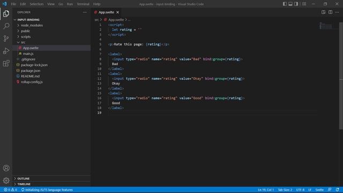Viewport: 343px width, 193px height.
Task: Open the File menu
Action: click(x=13, y=4)
